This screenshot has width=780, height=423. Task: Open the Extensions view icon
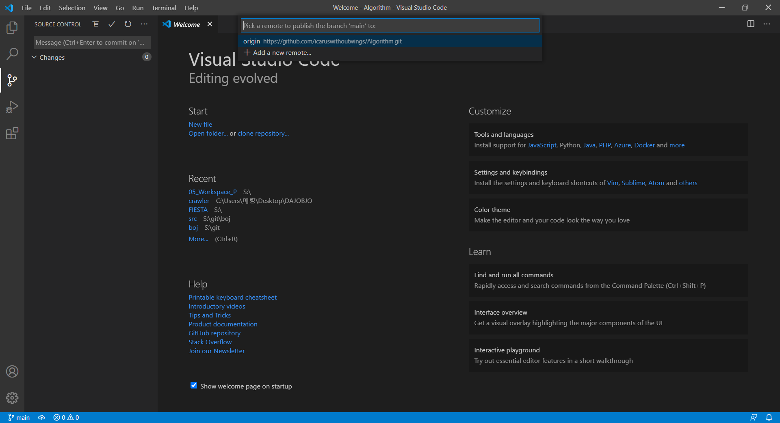coord(12,134)
